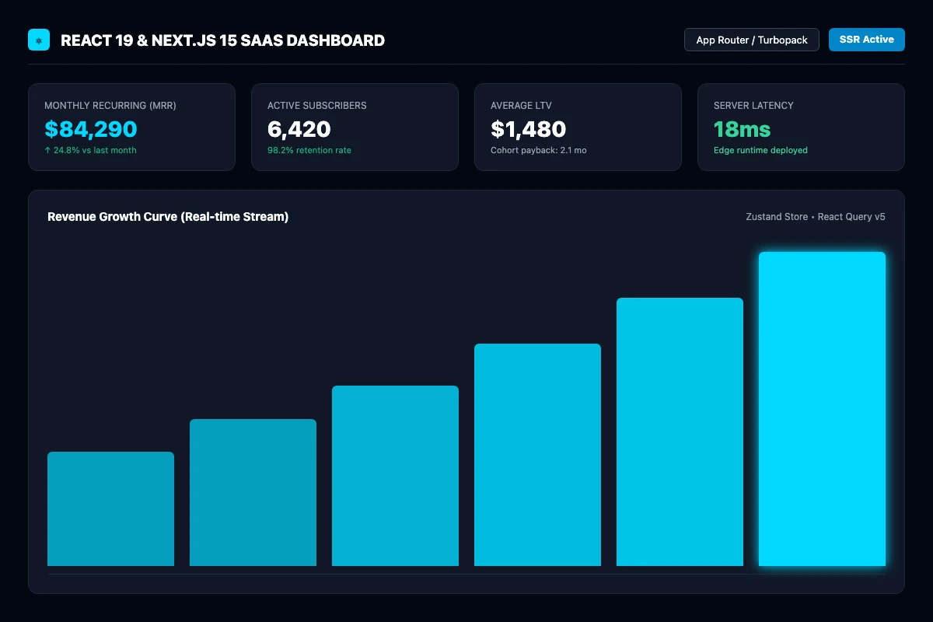Viewport: 933px width, 622px height.
Task: Click the Revenue Growth Curve chart title
Action: click(x=168, y=217)
